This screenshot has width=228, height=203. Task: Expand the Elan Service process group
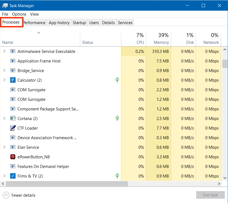coord(4,147)
